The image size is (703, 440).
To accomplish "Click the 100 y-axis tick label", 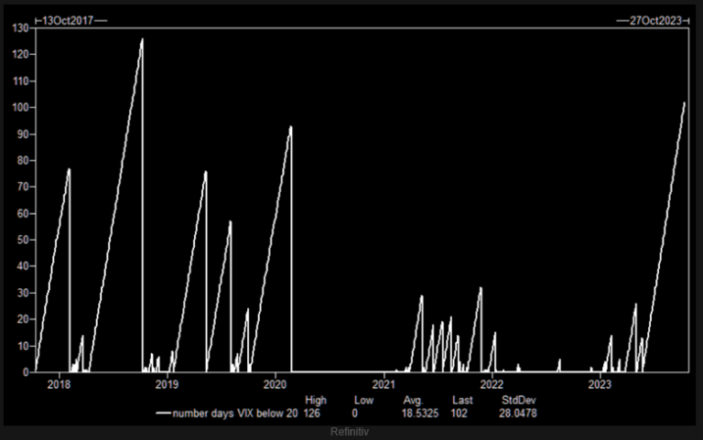I will click(x=20, y=108).
